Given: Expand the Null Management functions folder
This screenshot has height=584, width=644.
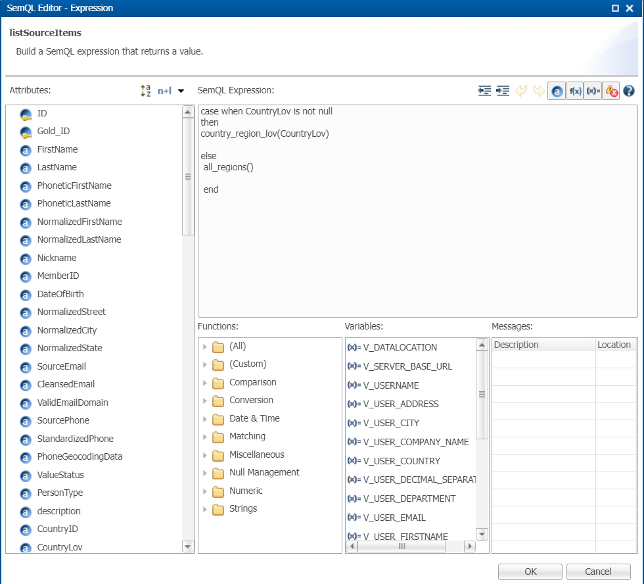Looking at the screenshot, I should coord(205,473).
